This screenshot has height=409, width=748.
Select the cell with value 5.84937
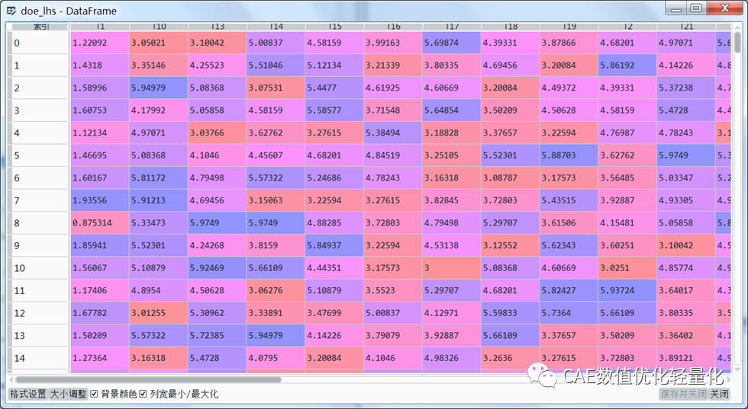coord(335,246)
